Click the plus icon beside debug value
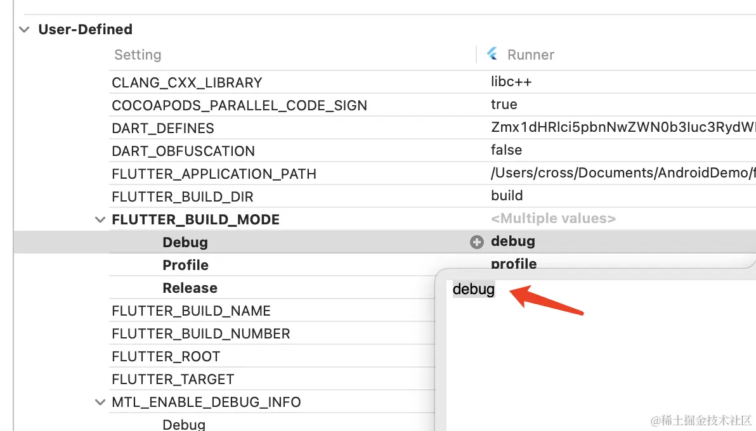The height and width of the screenshot is (431, 756). [477, 242]
